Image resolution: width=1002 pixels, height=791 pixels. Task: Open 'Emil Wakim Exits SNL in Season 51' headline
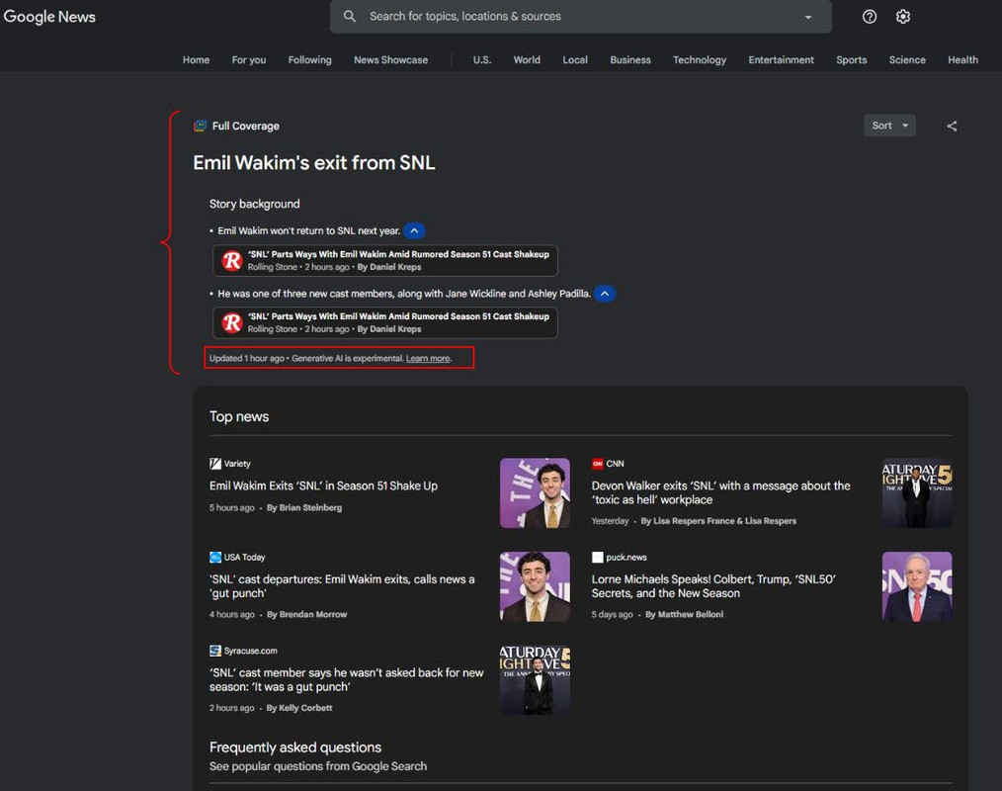pos(323,485)
